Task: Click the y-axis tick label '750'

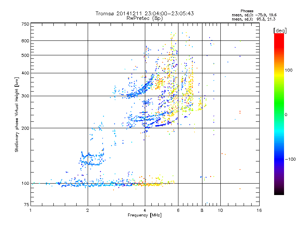Action: click(25, 24)
